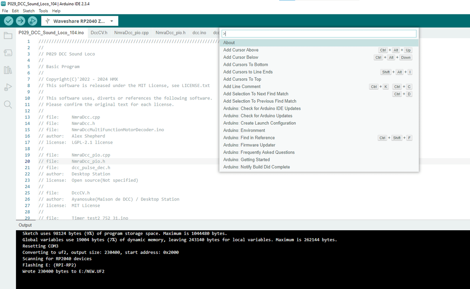Open the Search magnifier sidebar icon
The height and width of the screenshot is (289, 470).
coord(8,104)
